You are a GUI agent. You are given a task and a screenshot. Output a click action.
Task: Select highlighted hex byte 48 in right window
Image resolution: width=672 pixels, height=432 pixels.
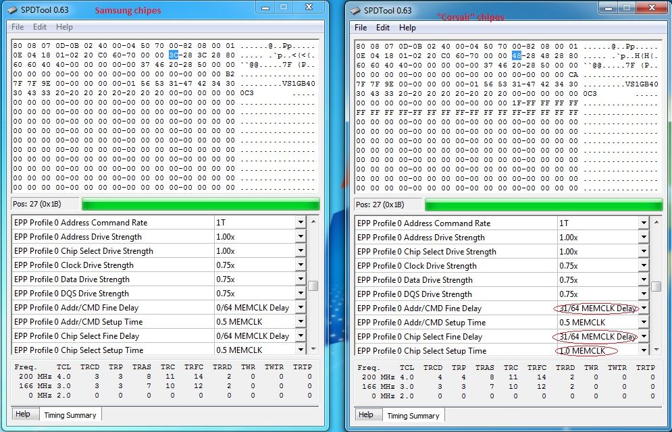pyautogui.click(x=517, y=55)
